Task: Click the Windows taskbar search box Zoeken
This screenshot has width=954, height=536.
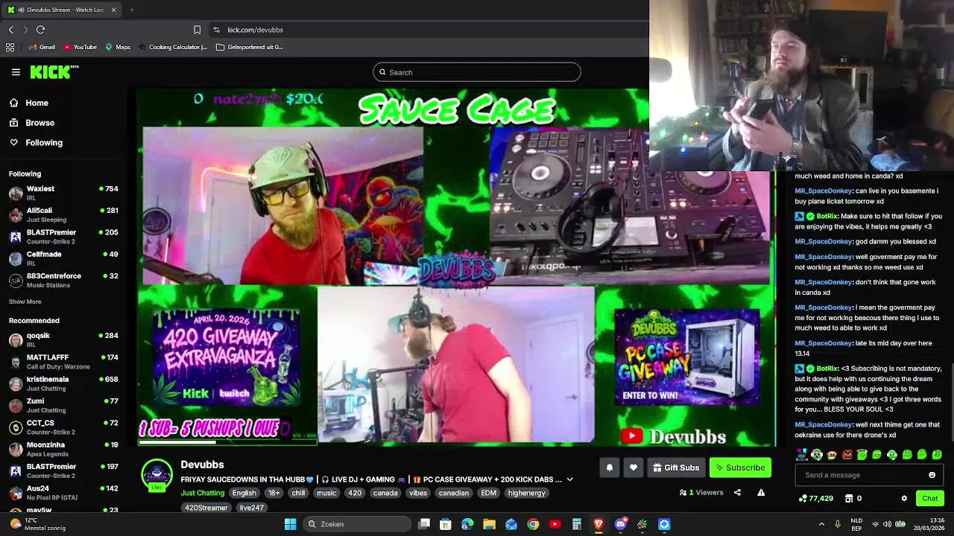Action: click(x=357, y=524)
